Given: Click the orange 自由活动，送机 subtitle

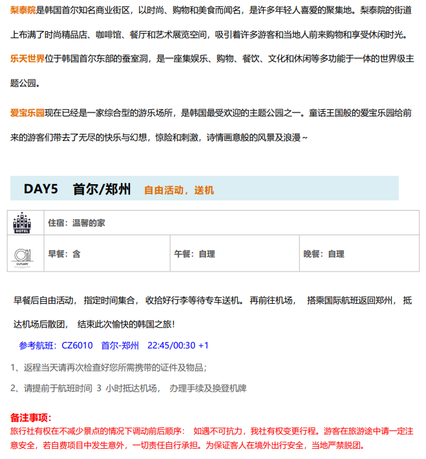Looking at the screenshot, I should click(x=178, y=190).
